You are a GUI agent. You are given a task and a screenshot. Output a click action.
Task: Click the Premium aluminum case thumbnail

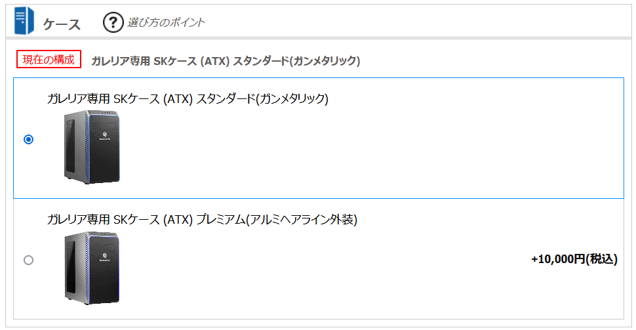pyautogui.click(x=92, y=268)
